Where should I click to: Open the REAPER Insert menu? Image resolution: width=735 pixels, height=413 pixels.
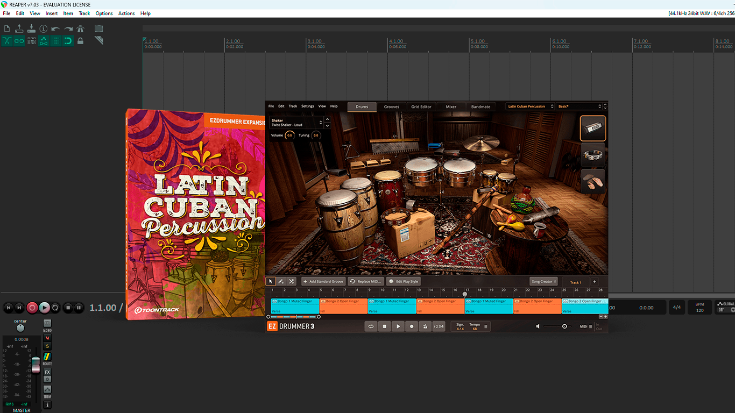(x=52, y=13)
